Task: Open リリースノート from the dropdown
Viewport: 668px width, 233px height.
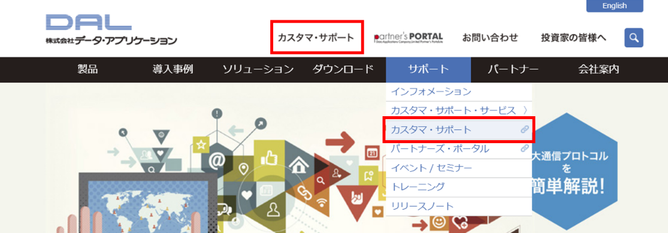Action: pos(459,206)
